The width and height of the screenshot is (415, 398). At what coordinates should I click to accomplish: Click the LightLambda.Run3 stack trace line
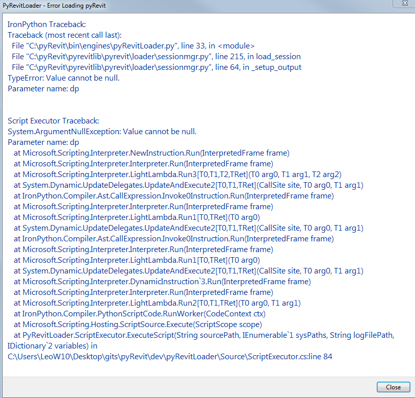point(177,174)
